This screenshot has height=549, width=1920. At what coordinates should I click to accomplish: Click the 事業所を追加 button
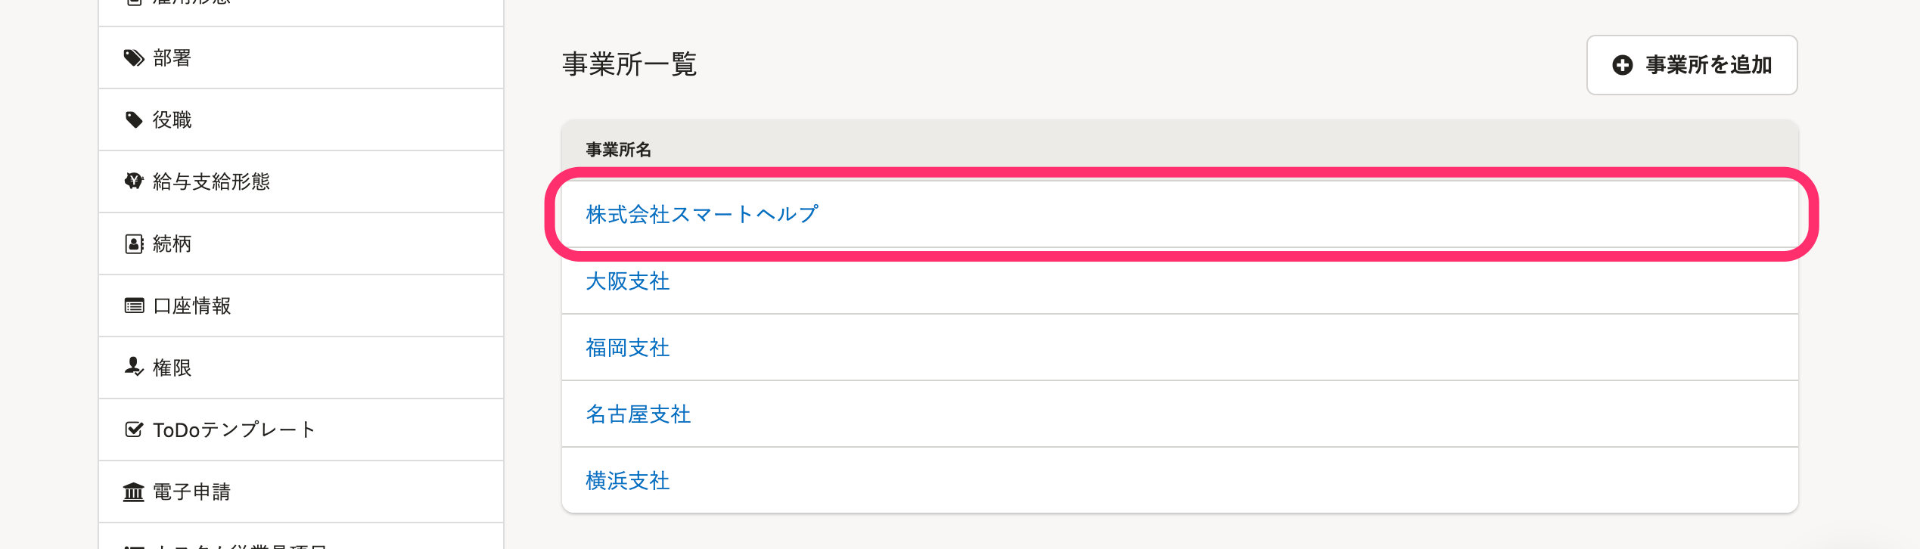point(1692,65)
